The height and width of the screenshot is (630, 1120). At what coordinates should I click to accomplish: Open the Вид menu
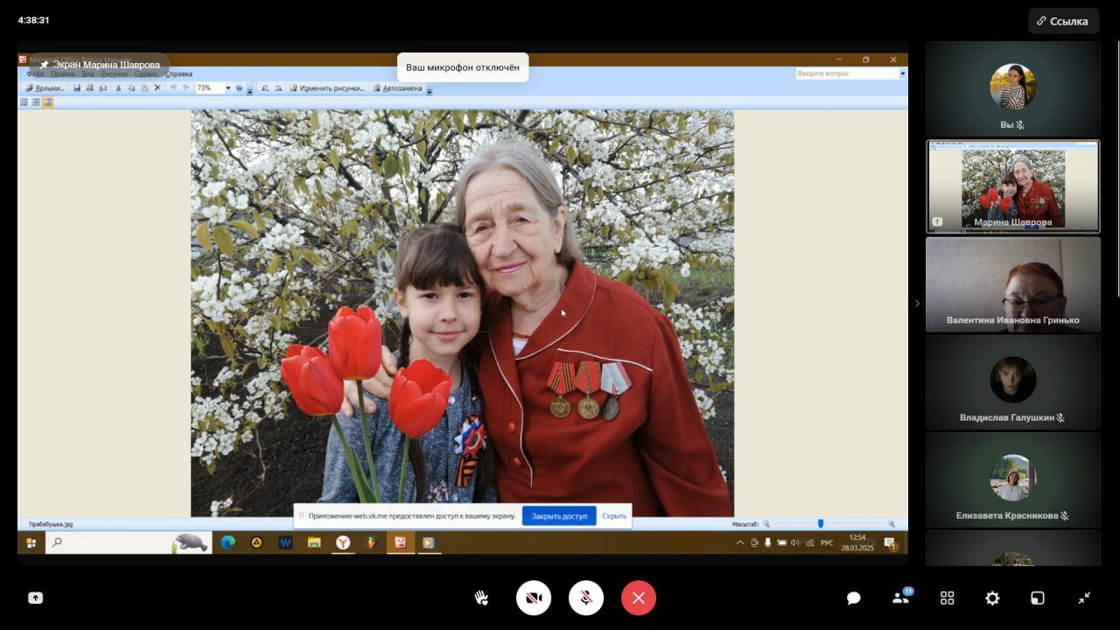(x=87, y=74)
